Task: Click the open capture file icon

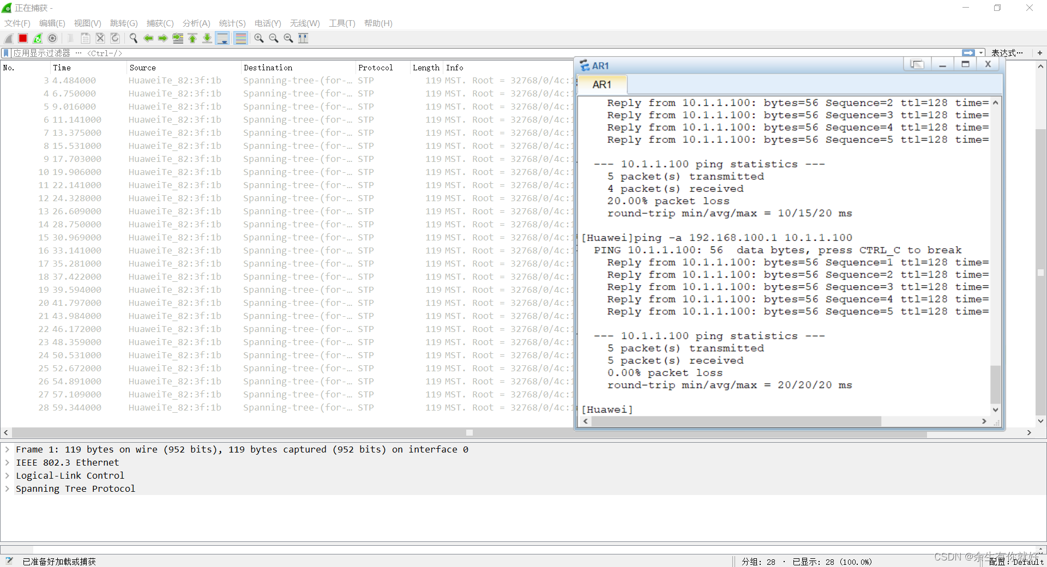Action: pos(70,38)
